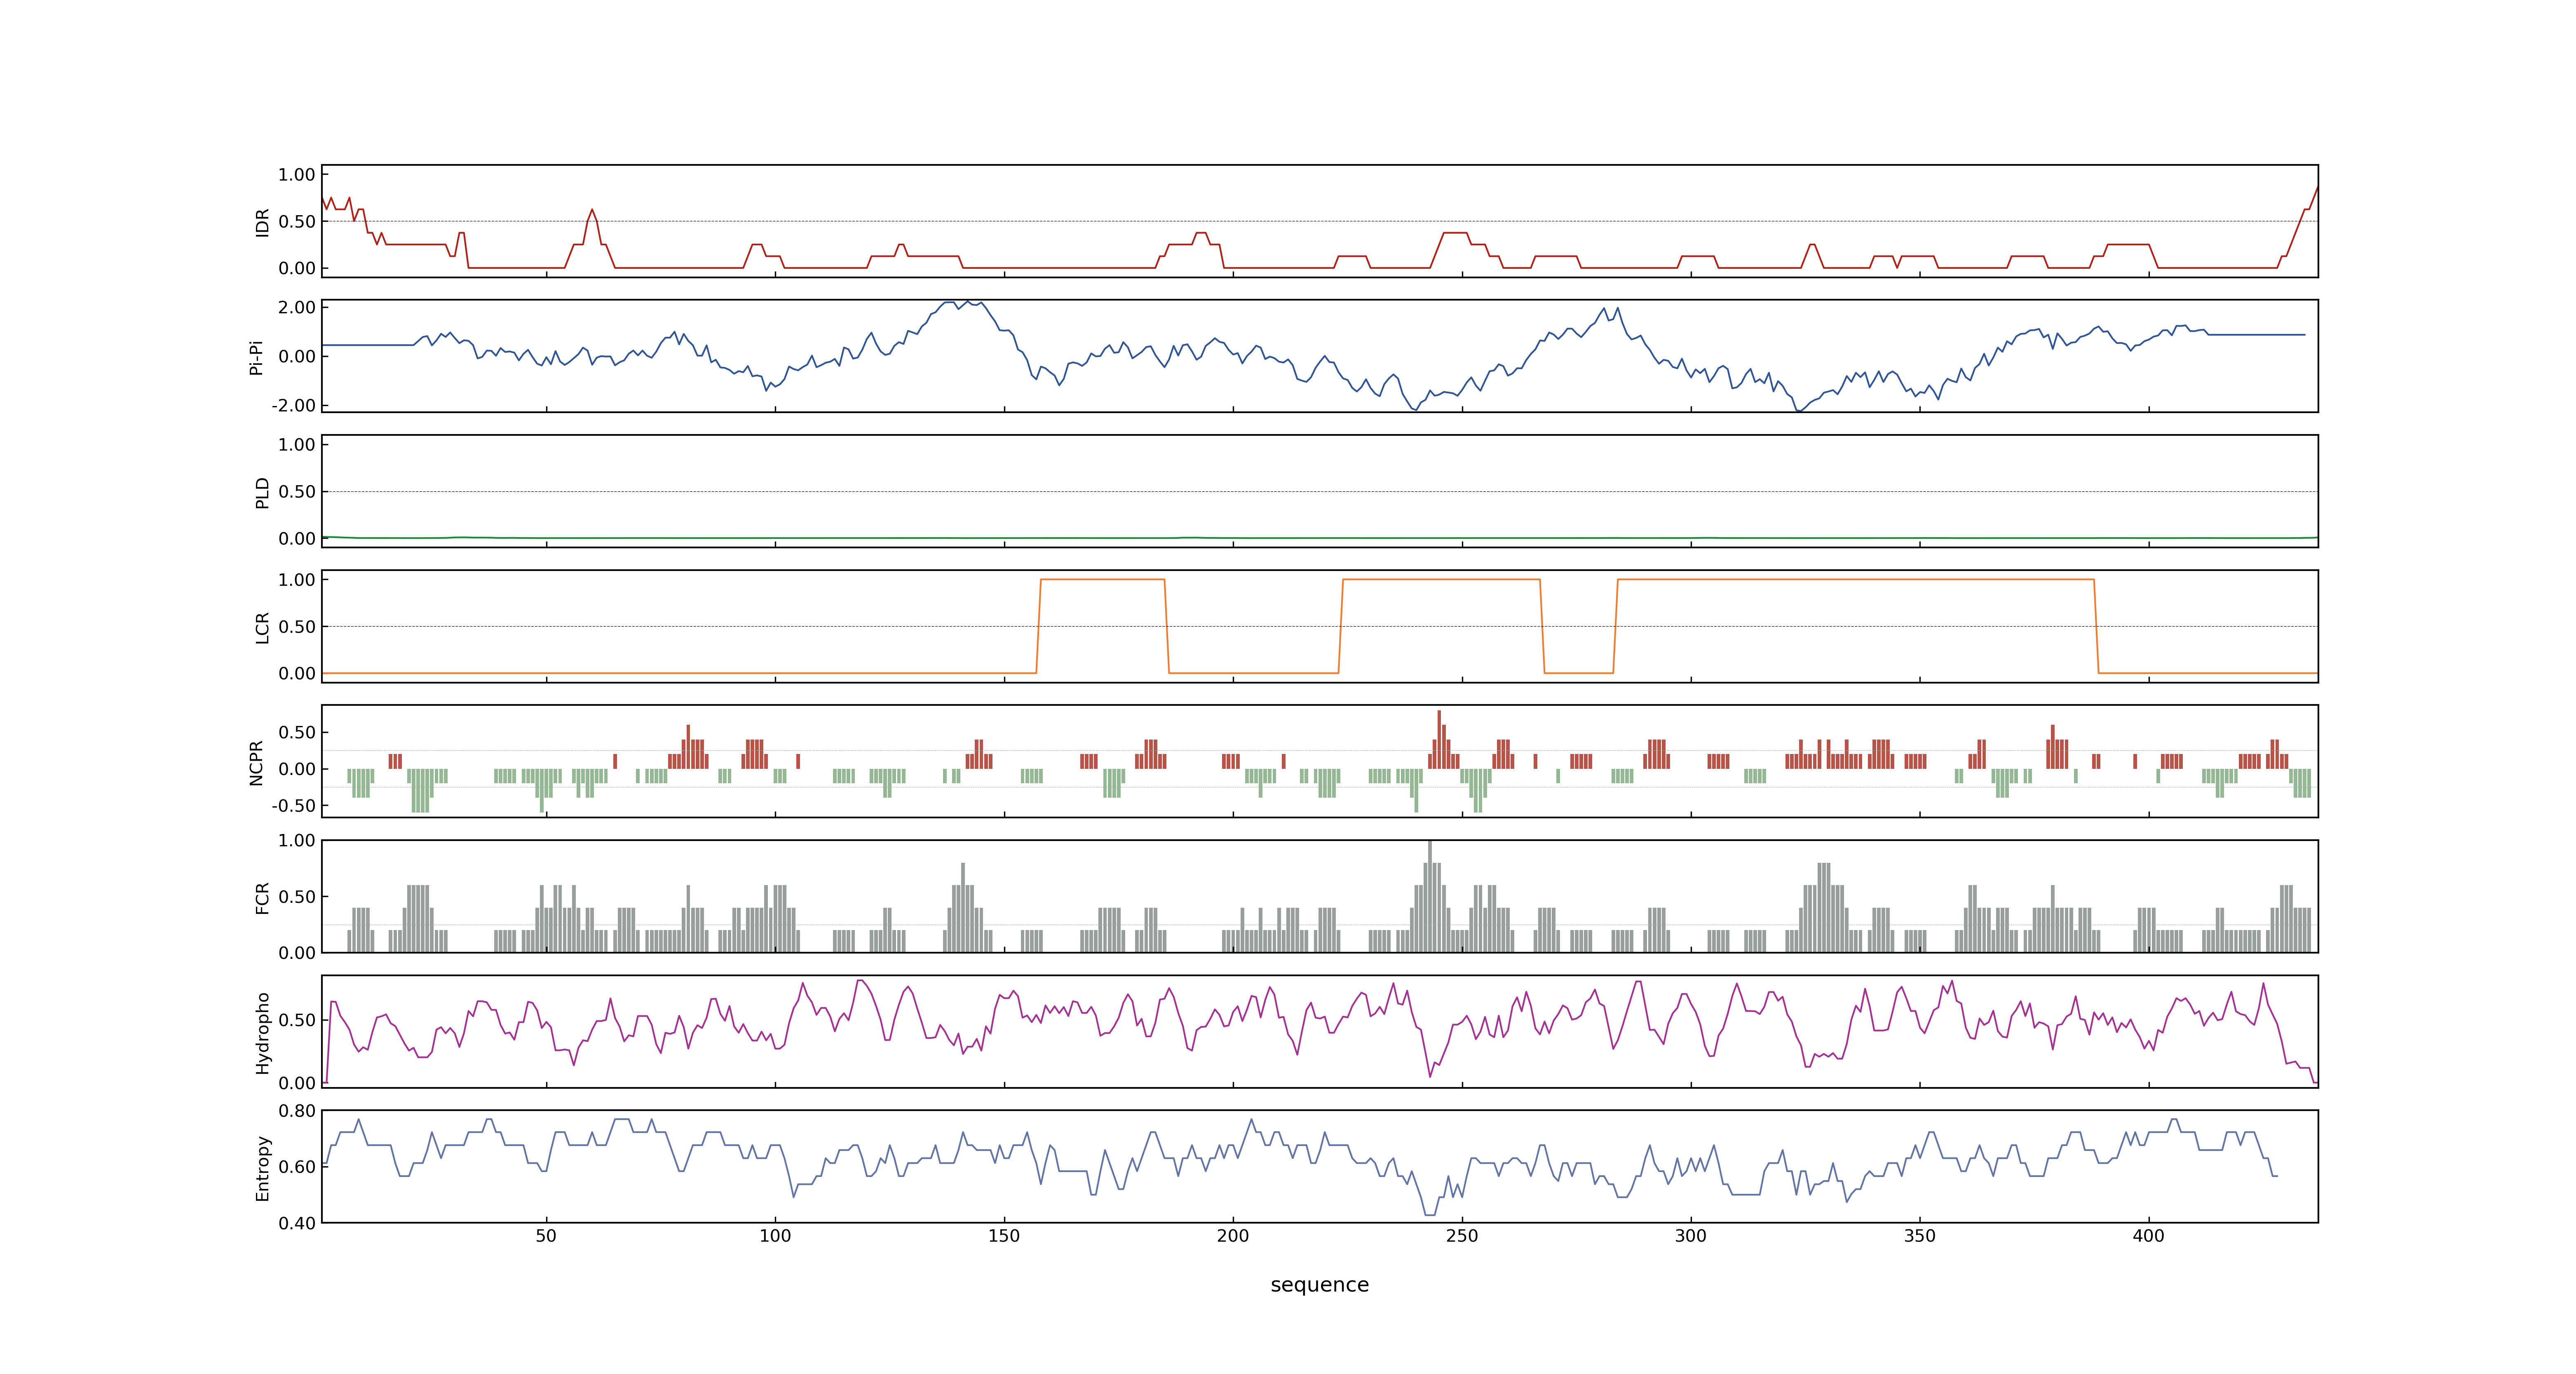Click the 0.00 tick on Pi-Pi axis

pos(297,356)
